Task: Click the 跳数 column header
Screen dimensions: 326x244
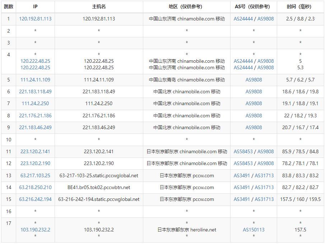Action: click(9, 7)
